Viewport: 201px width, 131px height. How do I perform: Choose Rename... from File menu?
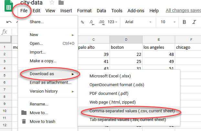(x=48, y=104)
